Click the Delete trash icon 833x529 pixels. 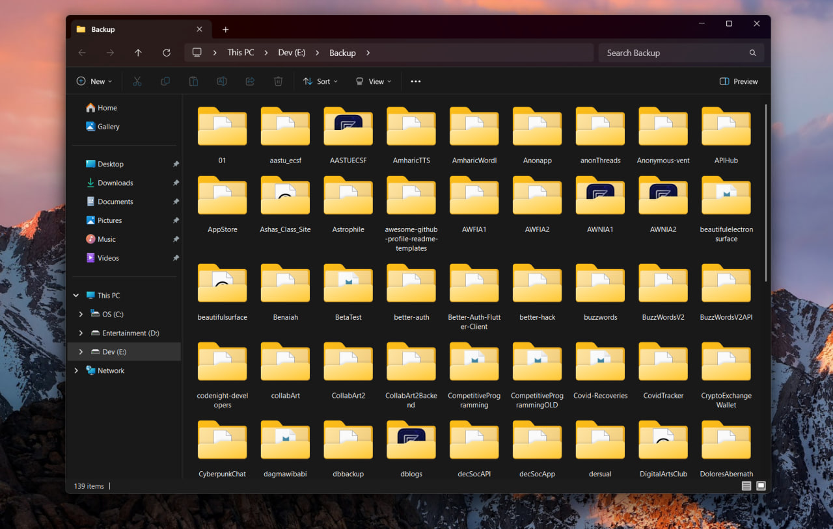(278, 81)
